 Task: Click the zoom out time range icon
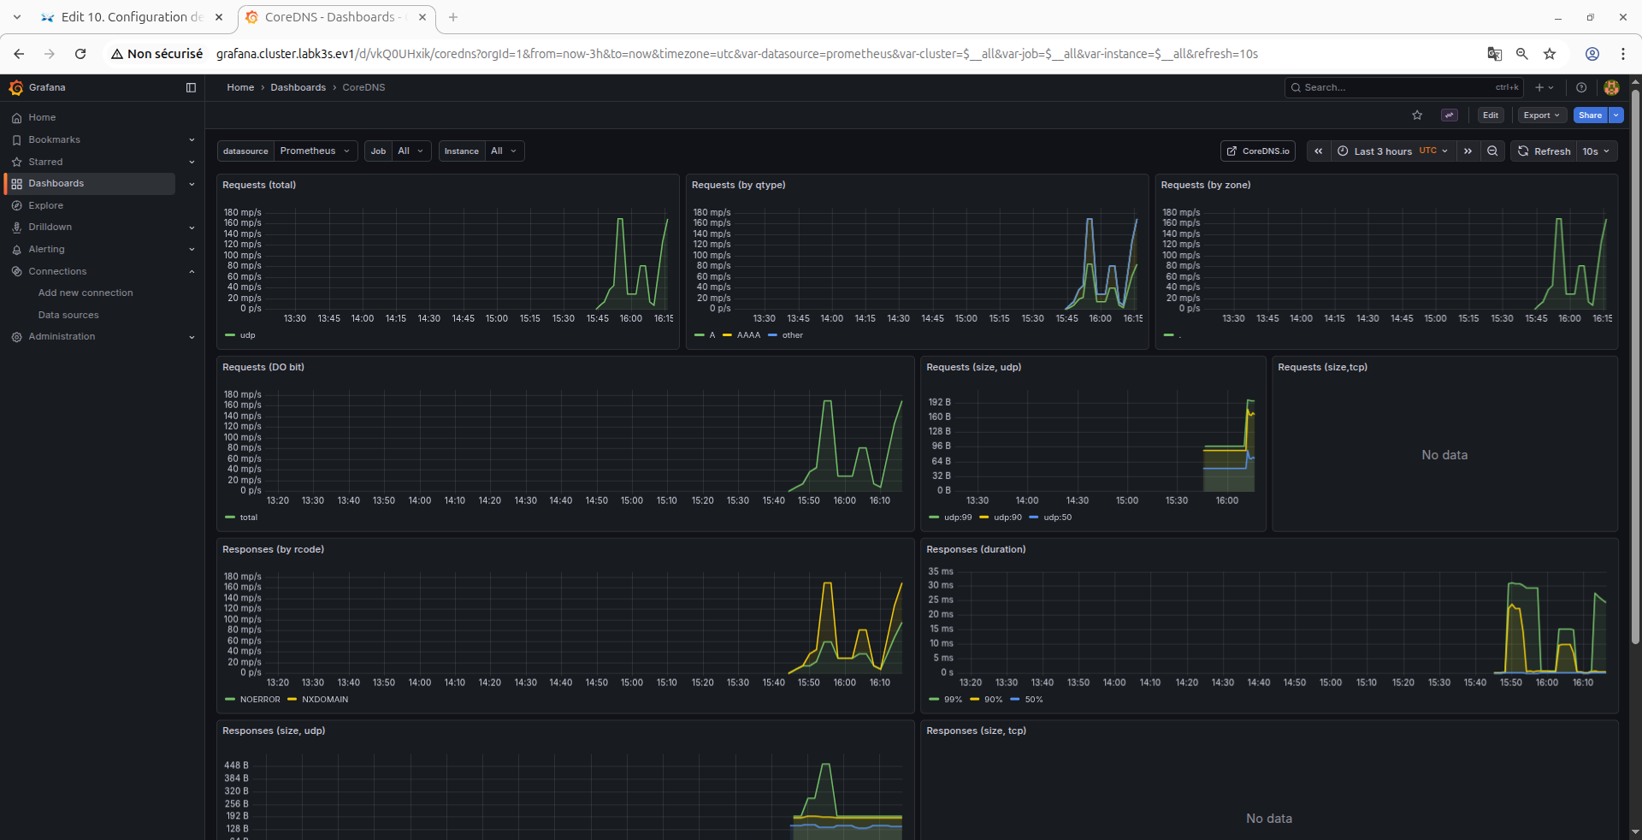(1492, 151)
